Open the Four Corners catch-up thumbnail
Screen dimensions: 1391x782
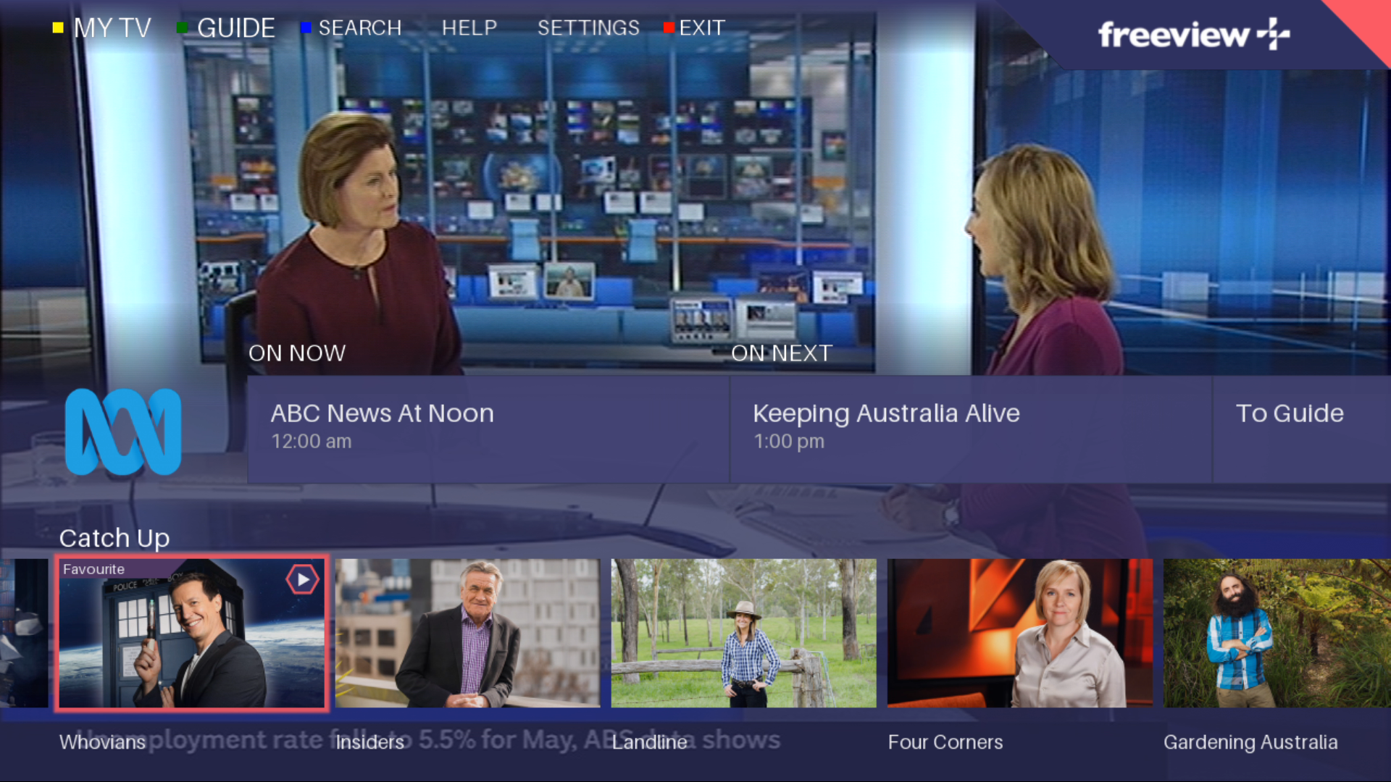[1019, 633]
